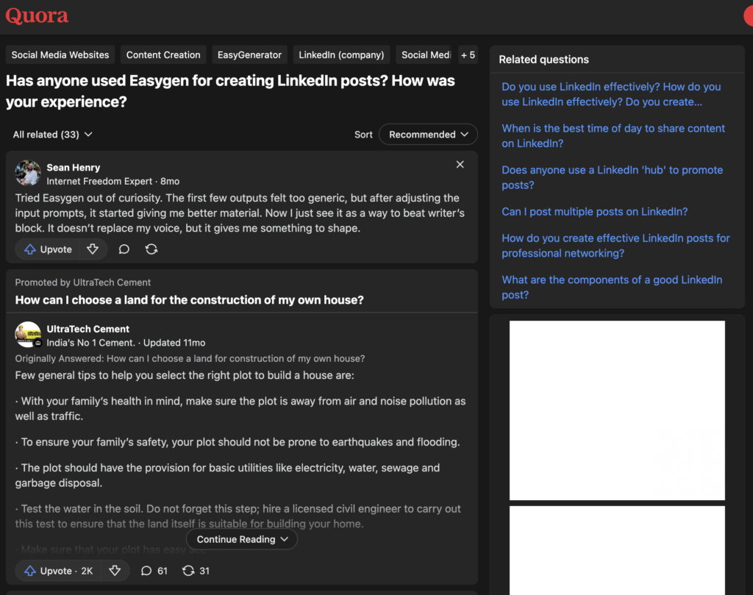
Task: Show the +5 more topics
Action: tap(468, 54)
